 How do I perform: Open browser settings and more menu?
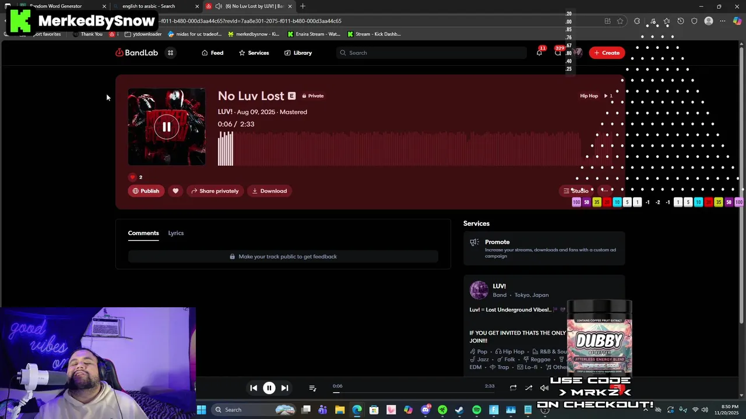pyautogui.click(x=723, y=21)
